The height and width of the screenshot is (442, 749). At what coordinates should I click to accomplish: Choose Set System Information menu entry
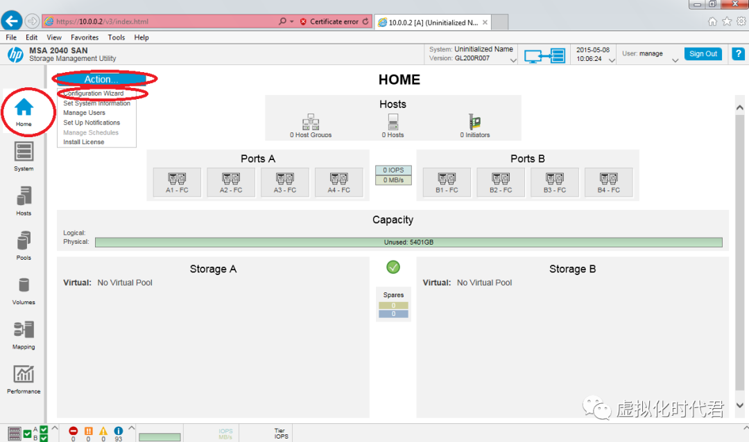tap(96, 103)
